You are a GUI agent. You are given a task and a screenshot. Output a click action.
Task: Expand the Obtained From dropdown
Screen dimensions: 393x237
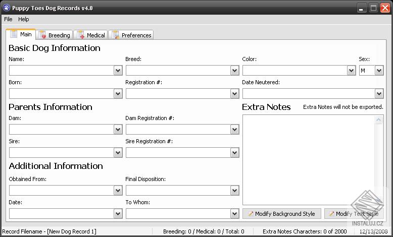(x=118, y=191)
